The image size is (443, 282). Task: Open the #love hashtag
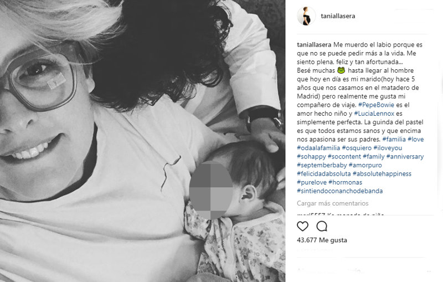coord(416,139)
